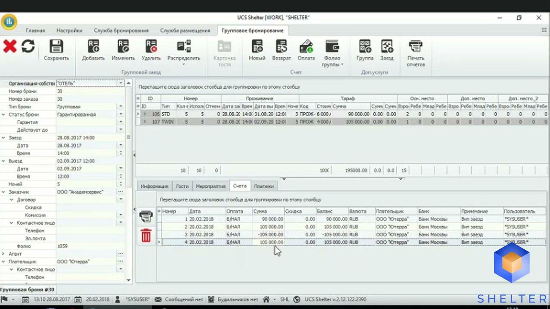Click the calendar icon before 20.02.2018
Image resolution: width=550 pixels, height=309 pixels.
pyautogui.click(x=78, y=299)
